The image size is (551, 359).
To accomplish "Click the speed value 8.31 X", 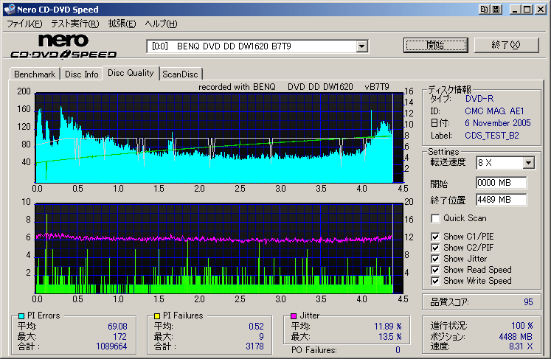I will [521, 346].
